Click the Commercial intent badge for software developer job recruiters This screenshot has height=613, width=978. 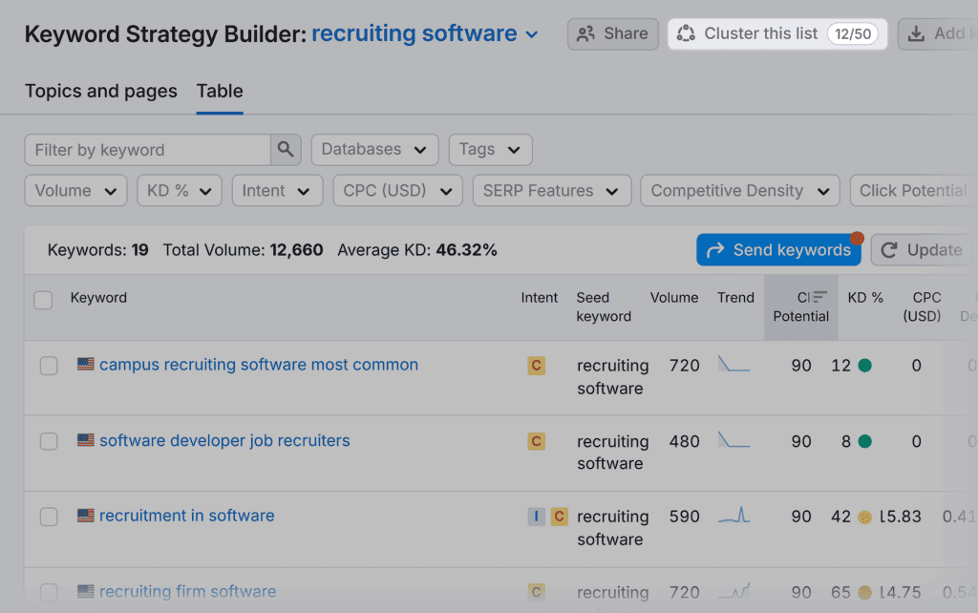(537, 441)
